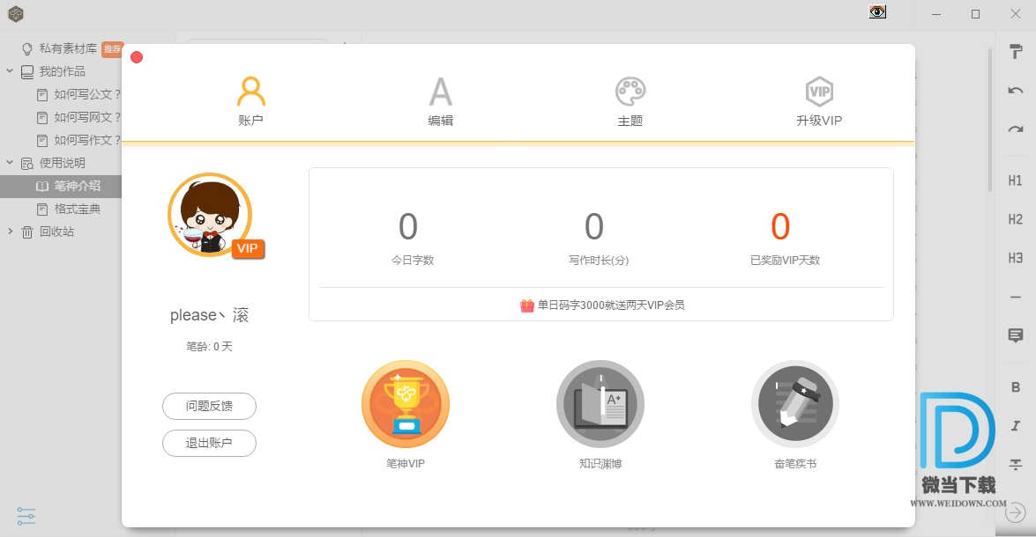Click the 问题反馈 button

(209, 406)
